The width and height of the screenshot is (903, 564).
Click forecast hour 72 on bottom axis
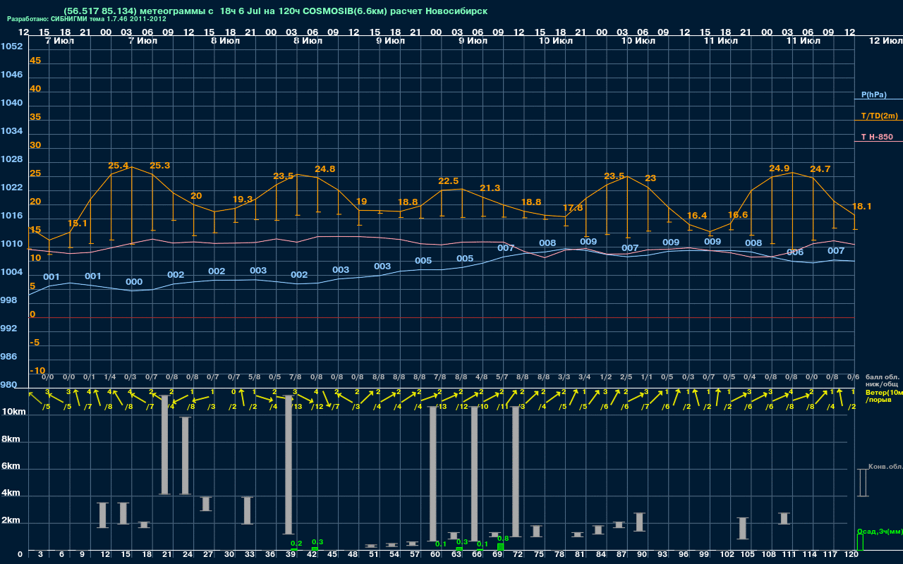[x=519, y=555]
